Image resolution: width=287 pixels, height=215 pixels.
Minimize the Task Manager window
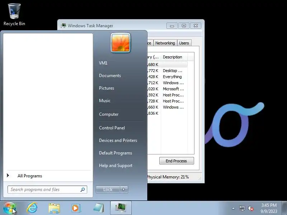coord(172,25)
